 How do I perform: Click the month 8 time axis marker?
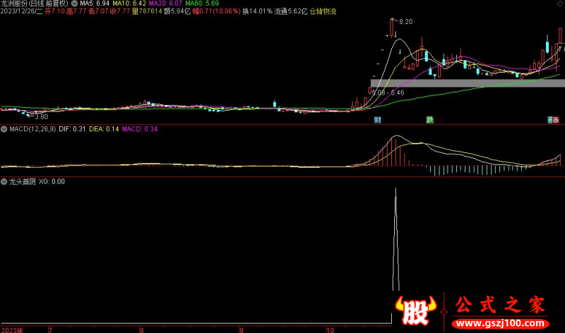[142, 330]
